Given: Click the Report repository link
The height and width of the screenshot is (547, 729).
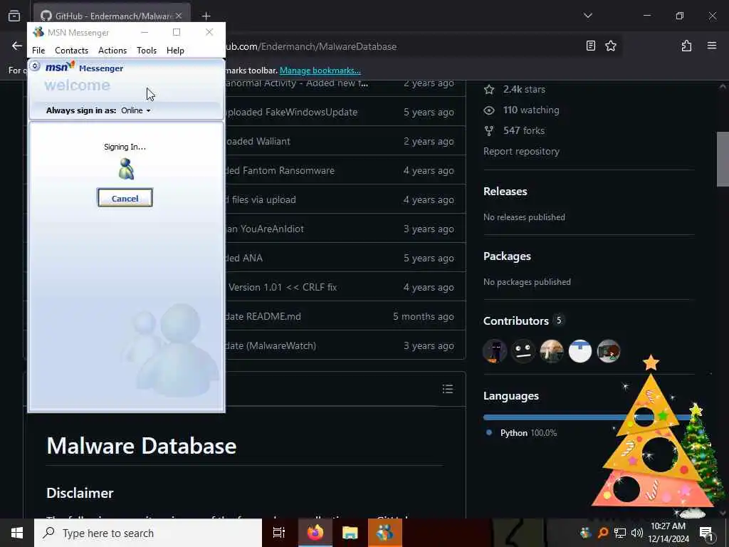Looking at the screenshot, I should (521, 151).
